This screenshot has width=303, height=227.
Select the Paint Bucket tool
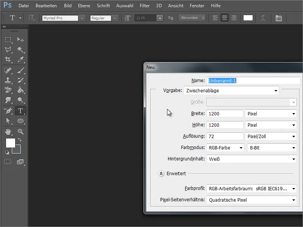click(20, 90)
